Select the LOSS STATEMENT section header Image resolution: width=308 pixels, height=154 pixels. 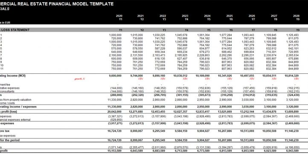point(15,30)
